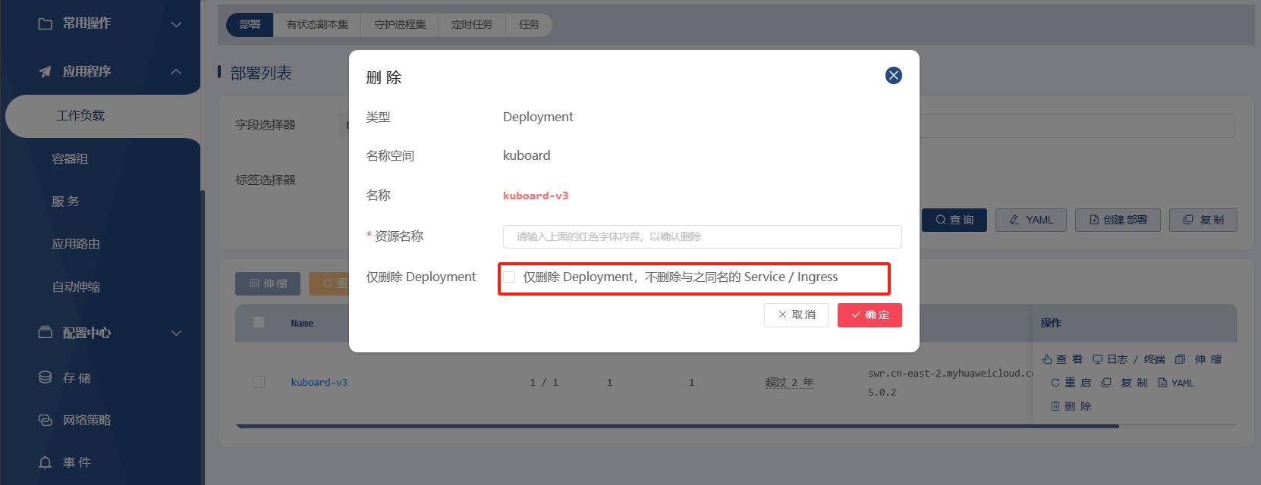Click the 查询 search button
1261x485 pixels.
(954, 220)
